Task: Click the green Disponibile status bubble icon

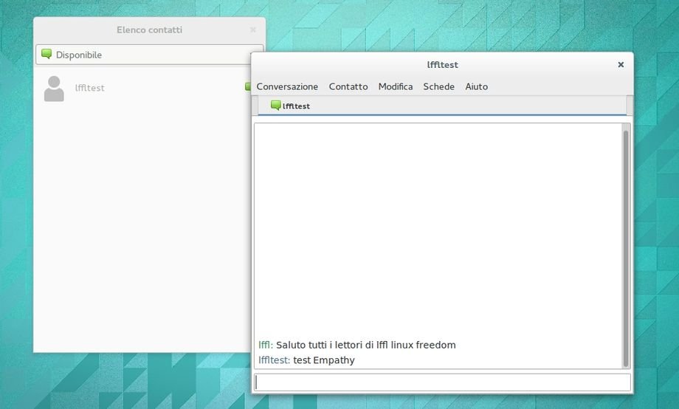Action: pos(46,55)
